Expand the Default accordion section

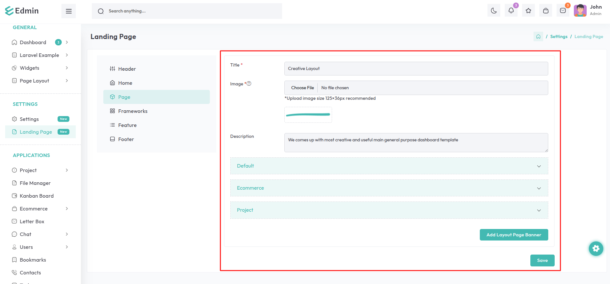(x=389, y=166)
